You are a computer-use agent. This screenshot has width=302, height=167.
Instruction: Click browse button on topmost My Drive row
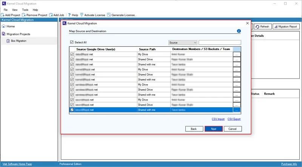click(237, 55)
